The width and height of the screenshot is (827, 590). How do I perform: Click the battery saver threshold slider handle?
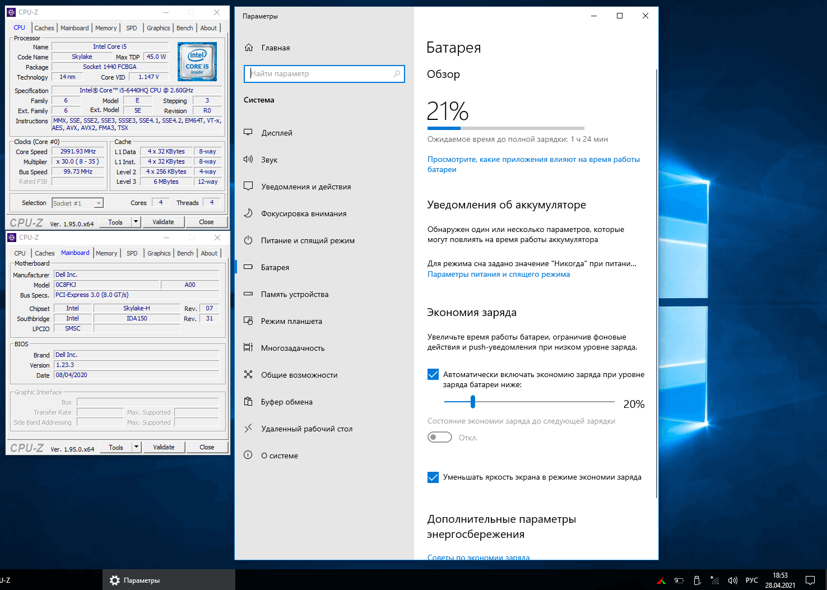pos(473,401)
